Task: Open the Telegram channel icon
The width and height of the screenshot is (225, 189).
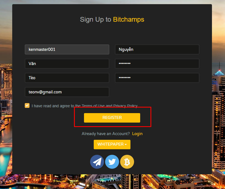Action: tap(97, 162)
